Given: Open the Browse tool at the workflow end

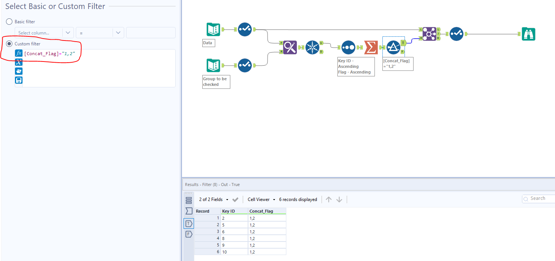Looking at the screenshot, I should [x=528, y=34].
